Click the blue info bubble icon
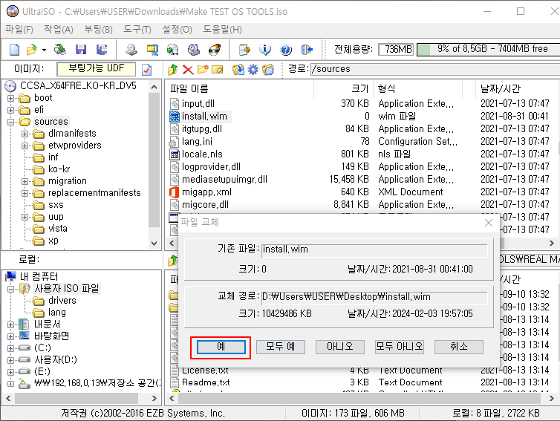The width and height of the screenshot is (560, 421). point(265,50)
